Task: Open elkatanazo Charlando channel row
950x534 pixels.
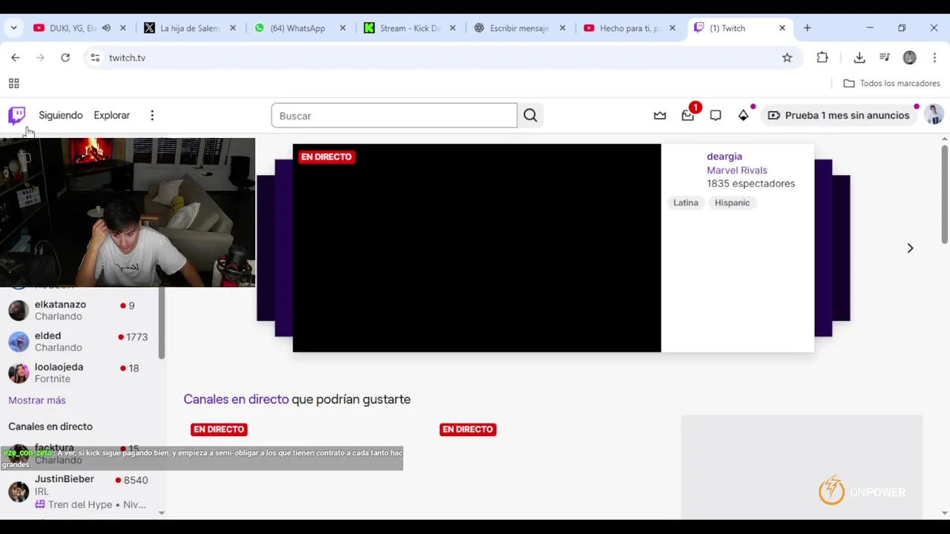Action: click(82, 310)
